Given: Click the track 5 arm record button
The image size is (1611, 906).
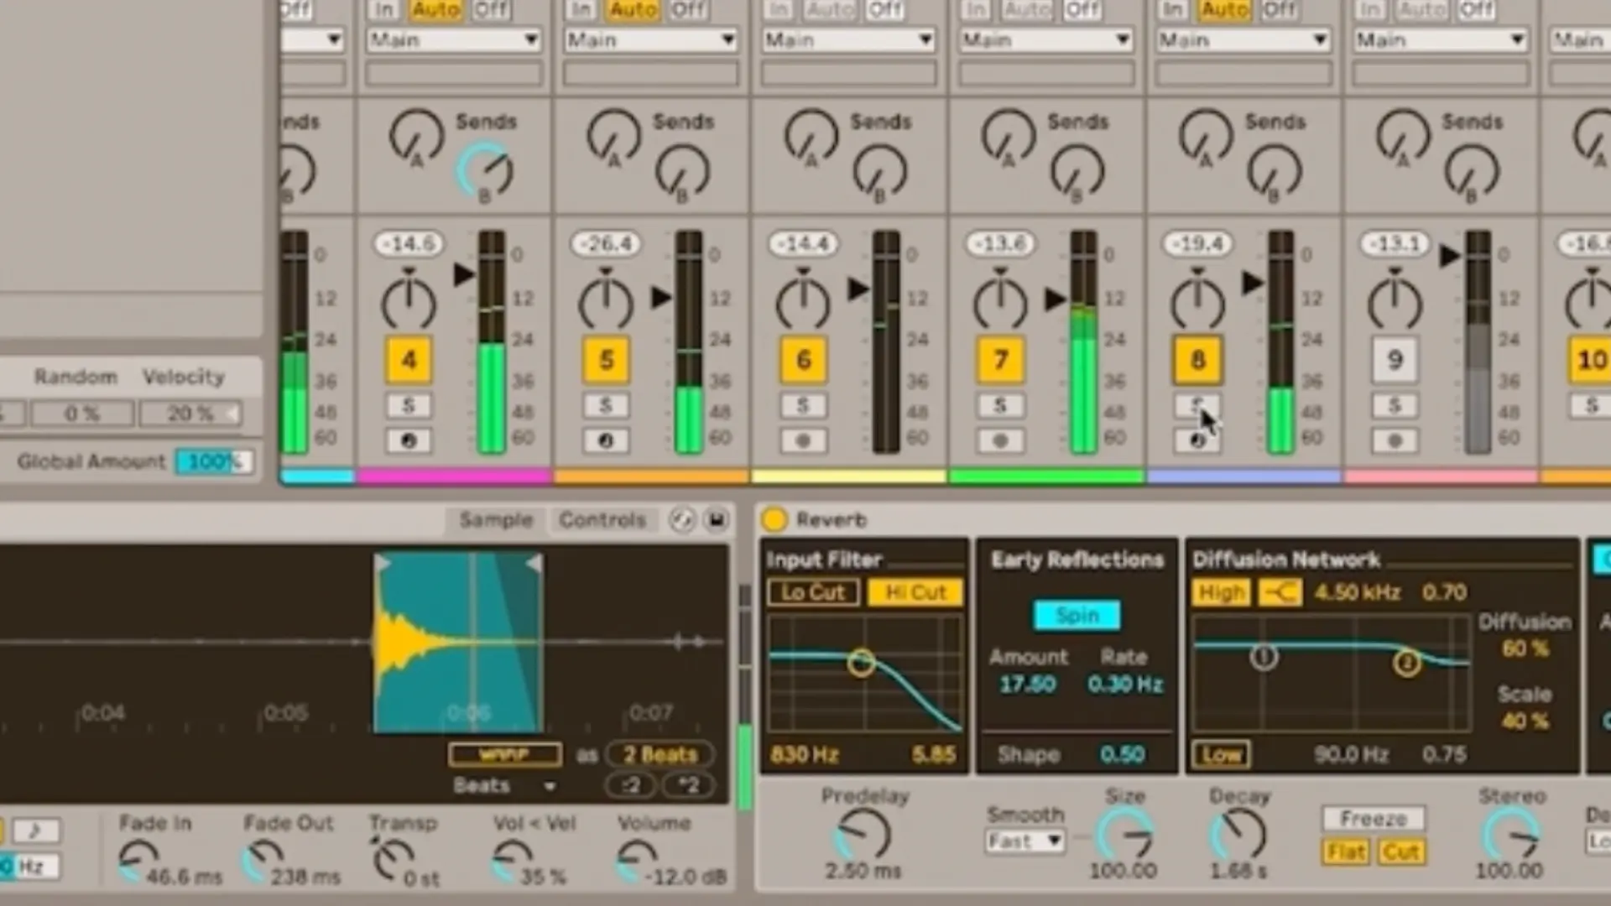Looking at the screenshot, I should click(x=606, y=440).
